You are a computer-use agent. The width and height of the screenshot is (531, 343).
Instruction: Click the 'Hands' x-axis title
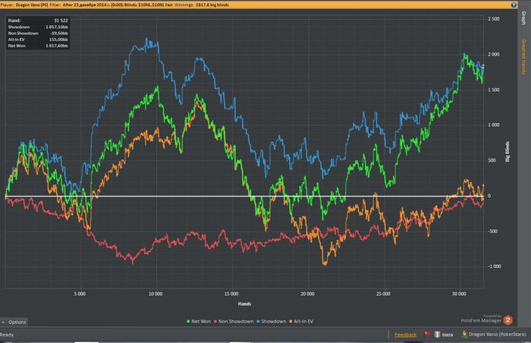tap(244, 304)
